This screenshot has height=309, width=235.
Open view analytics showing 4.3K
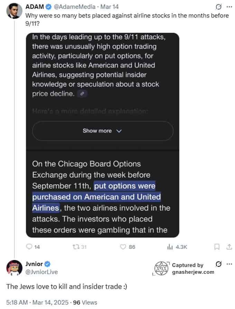[x=170, y=247]
